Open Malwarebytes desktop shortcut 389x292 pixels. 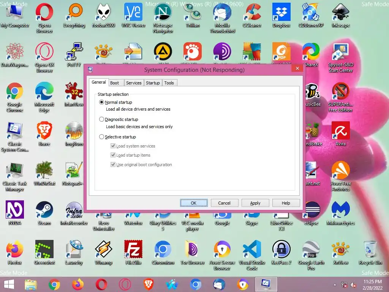(341, 213)
